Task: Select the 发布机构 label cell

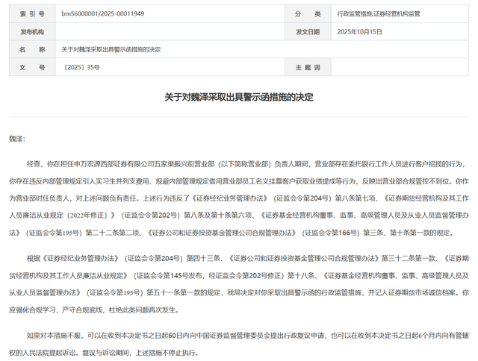Action: pyautogui.click(x=32, y=31)
